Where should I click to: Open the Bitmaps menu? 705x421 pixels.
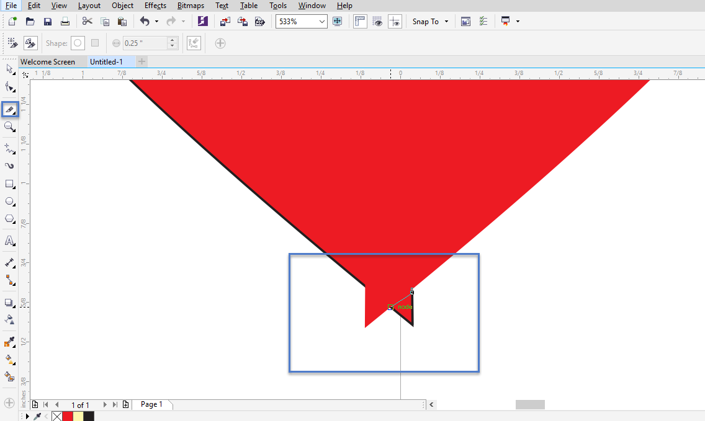tap(191, 6)
